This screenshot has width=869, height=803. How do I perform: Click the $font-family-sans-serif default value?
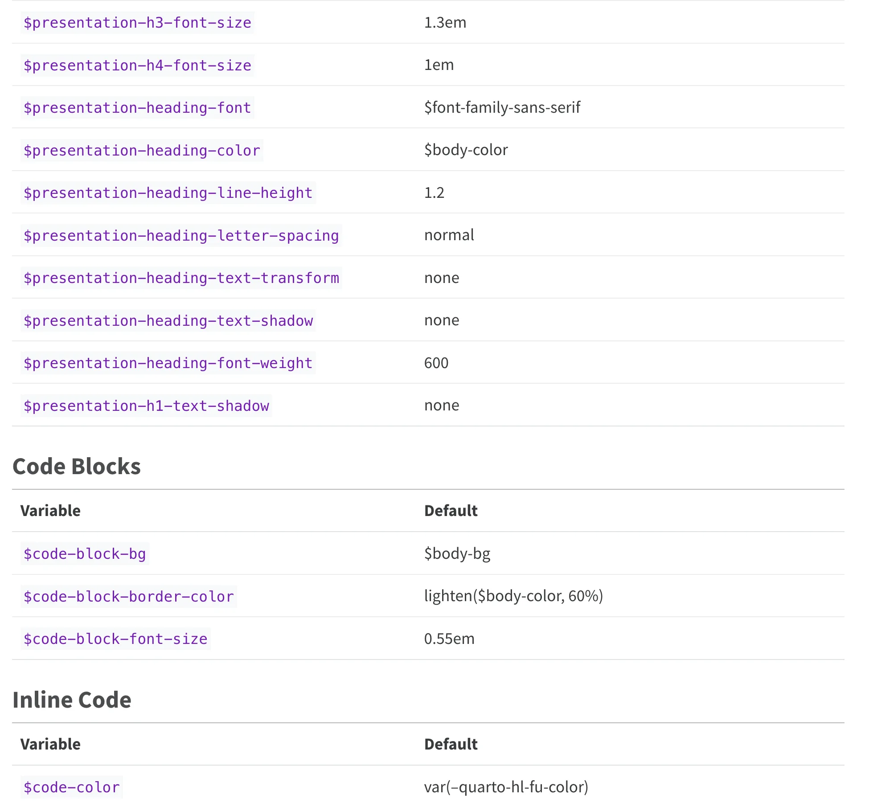502,107
